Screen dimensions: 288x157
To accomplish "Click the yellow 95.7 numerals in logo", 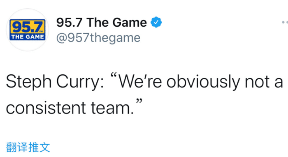I will pyautogui.click(x=28, y=27).
